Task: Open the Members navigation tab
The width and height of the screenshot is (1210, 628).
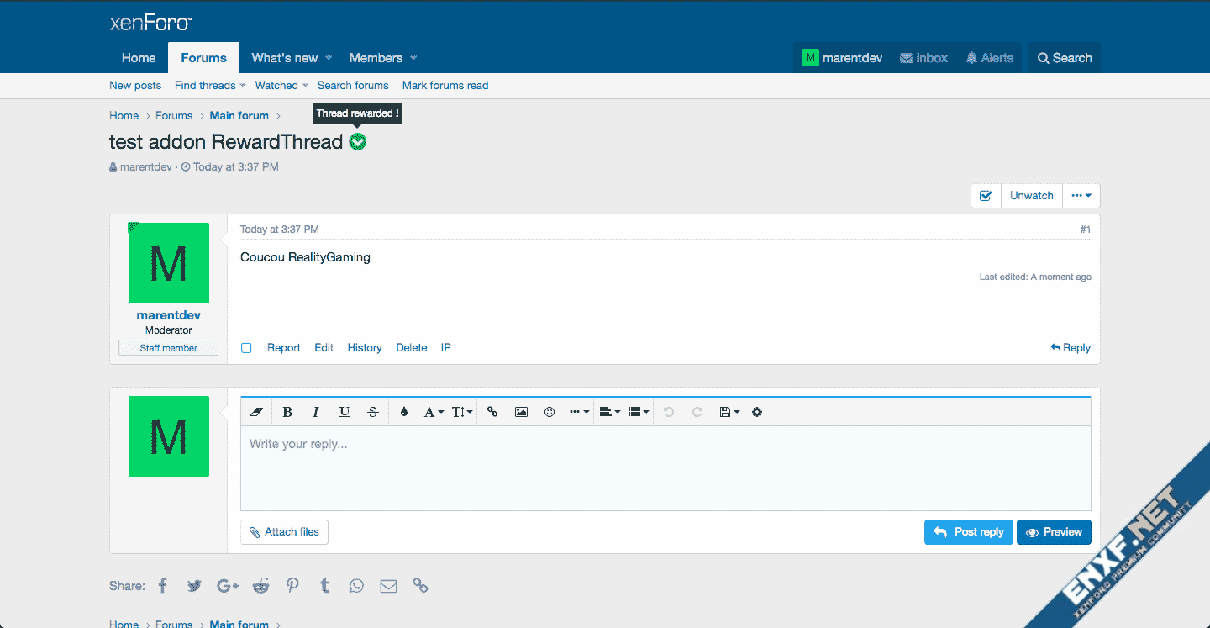Action: coord(376,58)
